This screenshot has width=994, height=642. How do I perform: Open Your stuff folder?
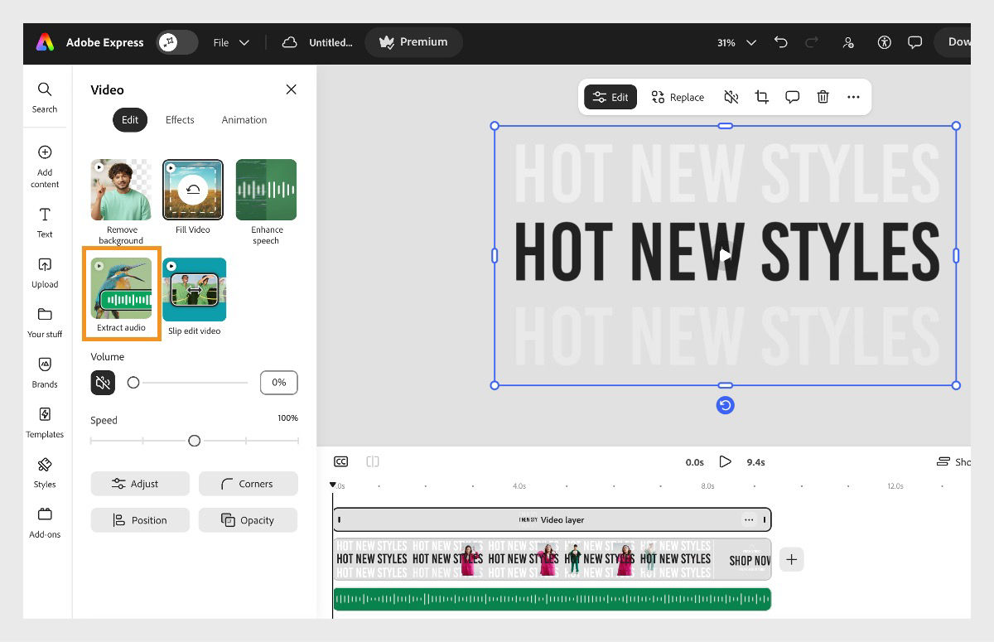(x=45, y=322)
